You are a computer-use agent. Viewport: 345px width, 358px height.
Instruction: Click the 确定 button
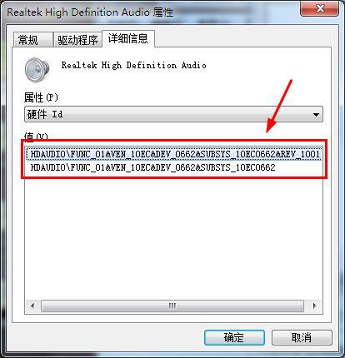point(234,337)
